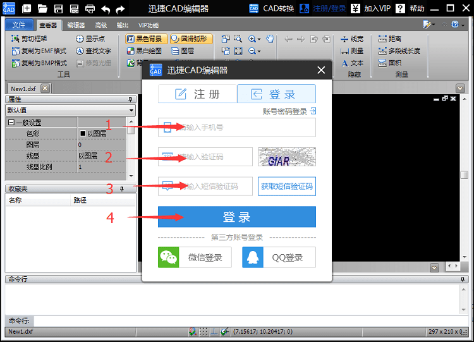Toggle the 黑色背景 black background
The image size is (474, 342).
click(x=147, y=39)
